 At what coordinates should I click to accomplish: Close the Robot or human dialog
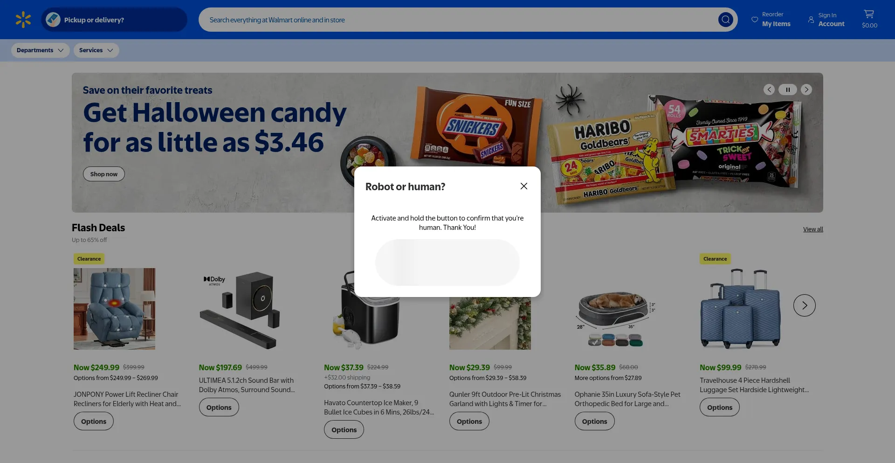point(524,186)
